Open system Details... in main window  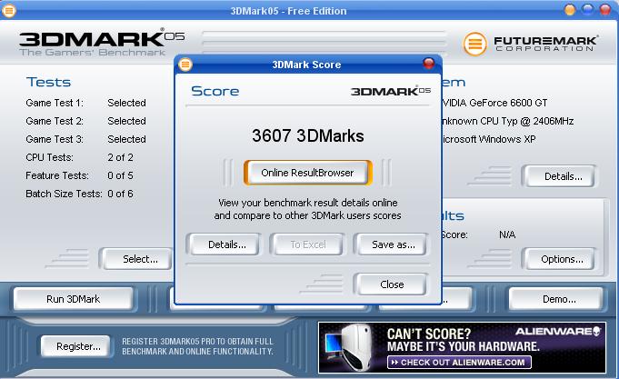[559, 176]
